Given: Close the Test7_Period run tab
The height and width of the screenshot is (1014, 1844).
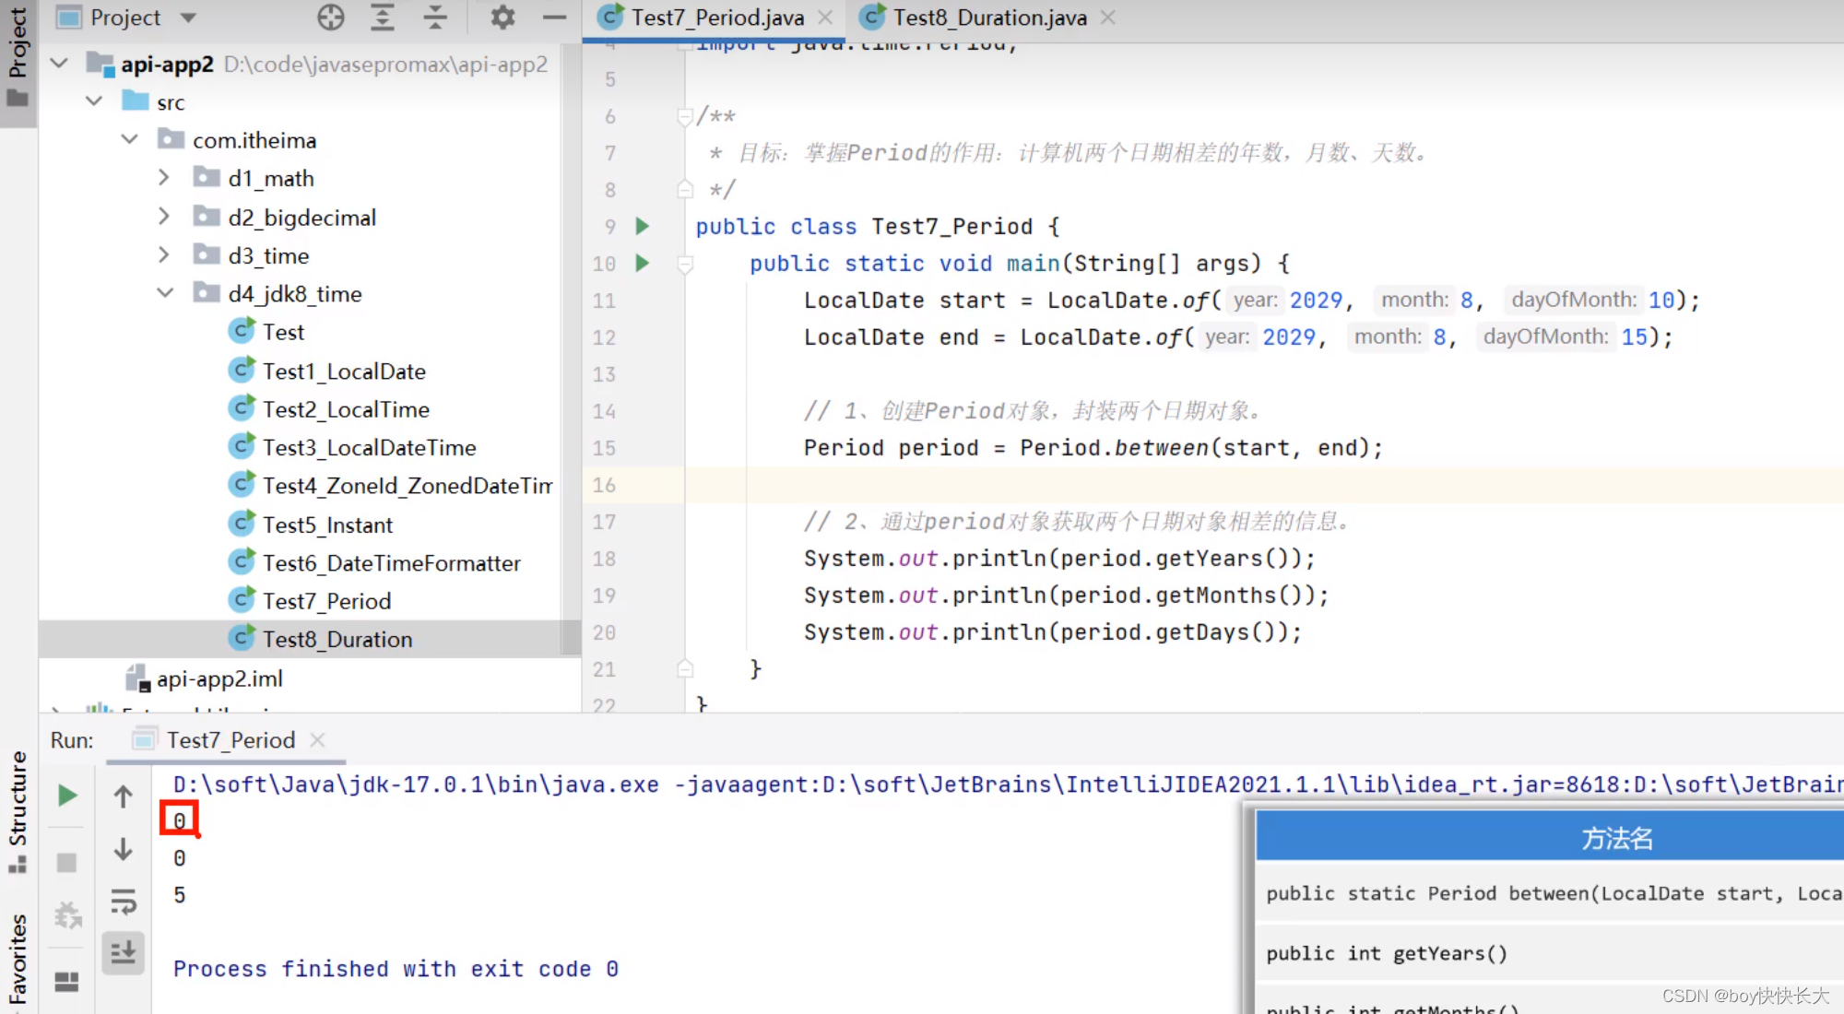Looking at the screenshot, I should [317, 740].
